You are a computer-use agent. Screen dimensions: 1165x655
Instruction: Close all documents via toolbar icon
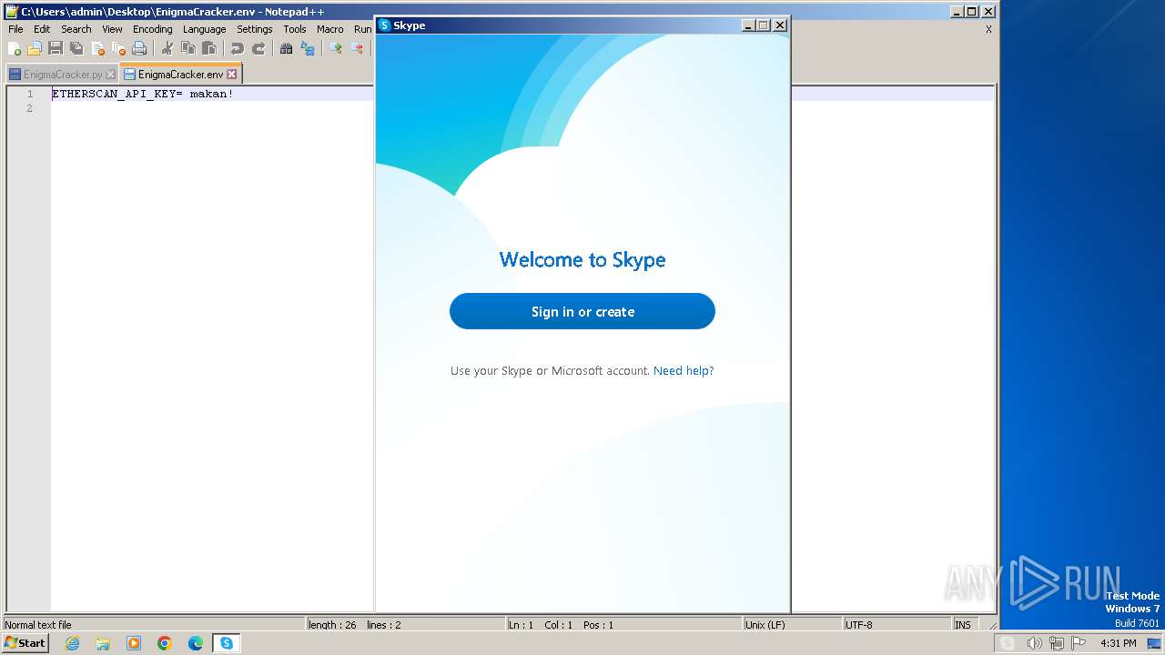(118, 48)
